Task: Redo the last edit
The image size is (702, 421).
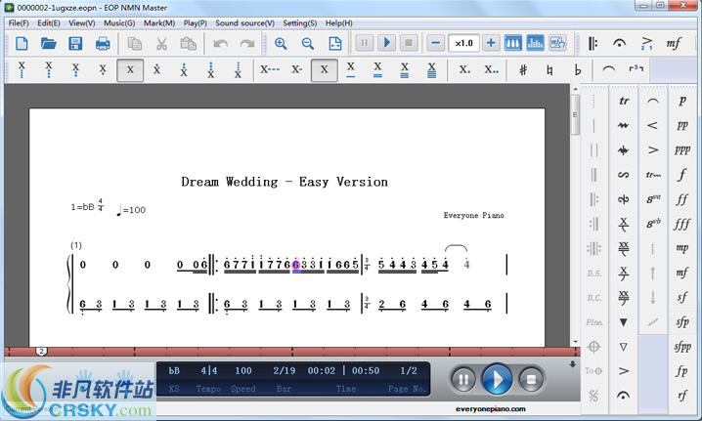Action: (247, 43)
